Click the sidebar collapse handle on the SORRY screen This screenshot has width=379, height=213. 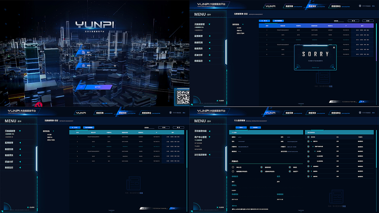click(226, 51)
